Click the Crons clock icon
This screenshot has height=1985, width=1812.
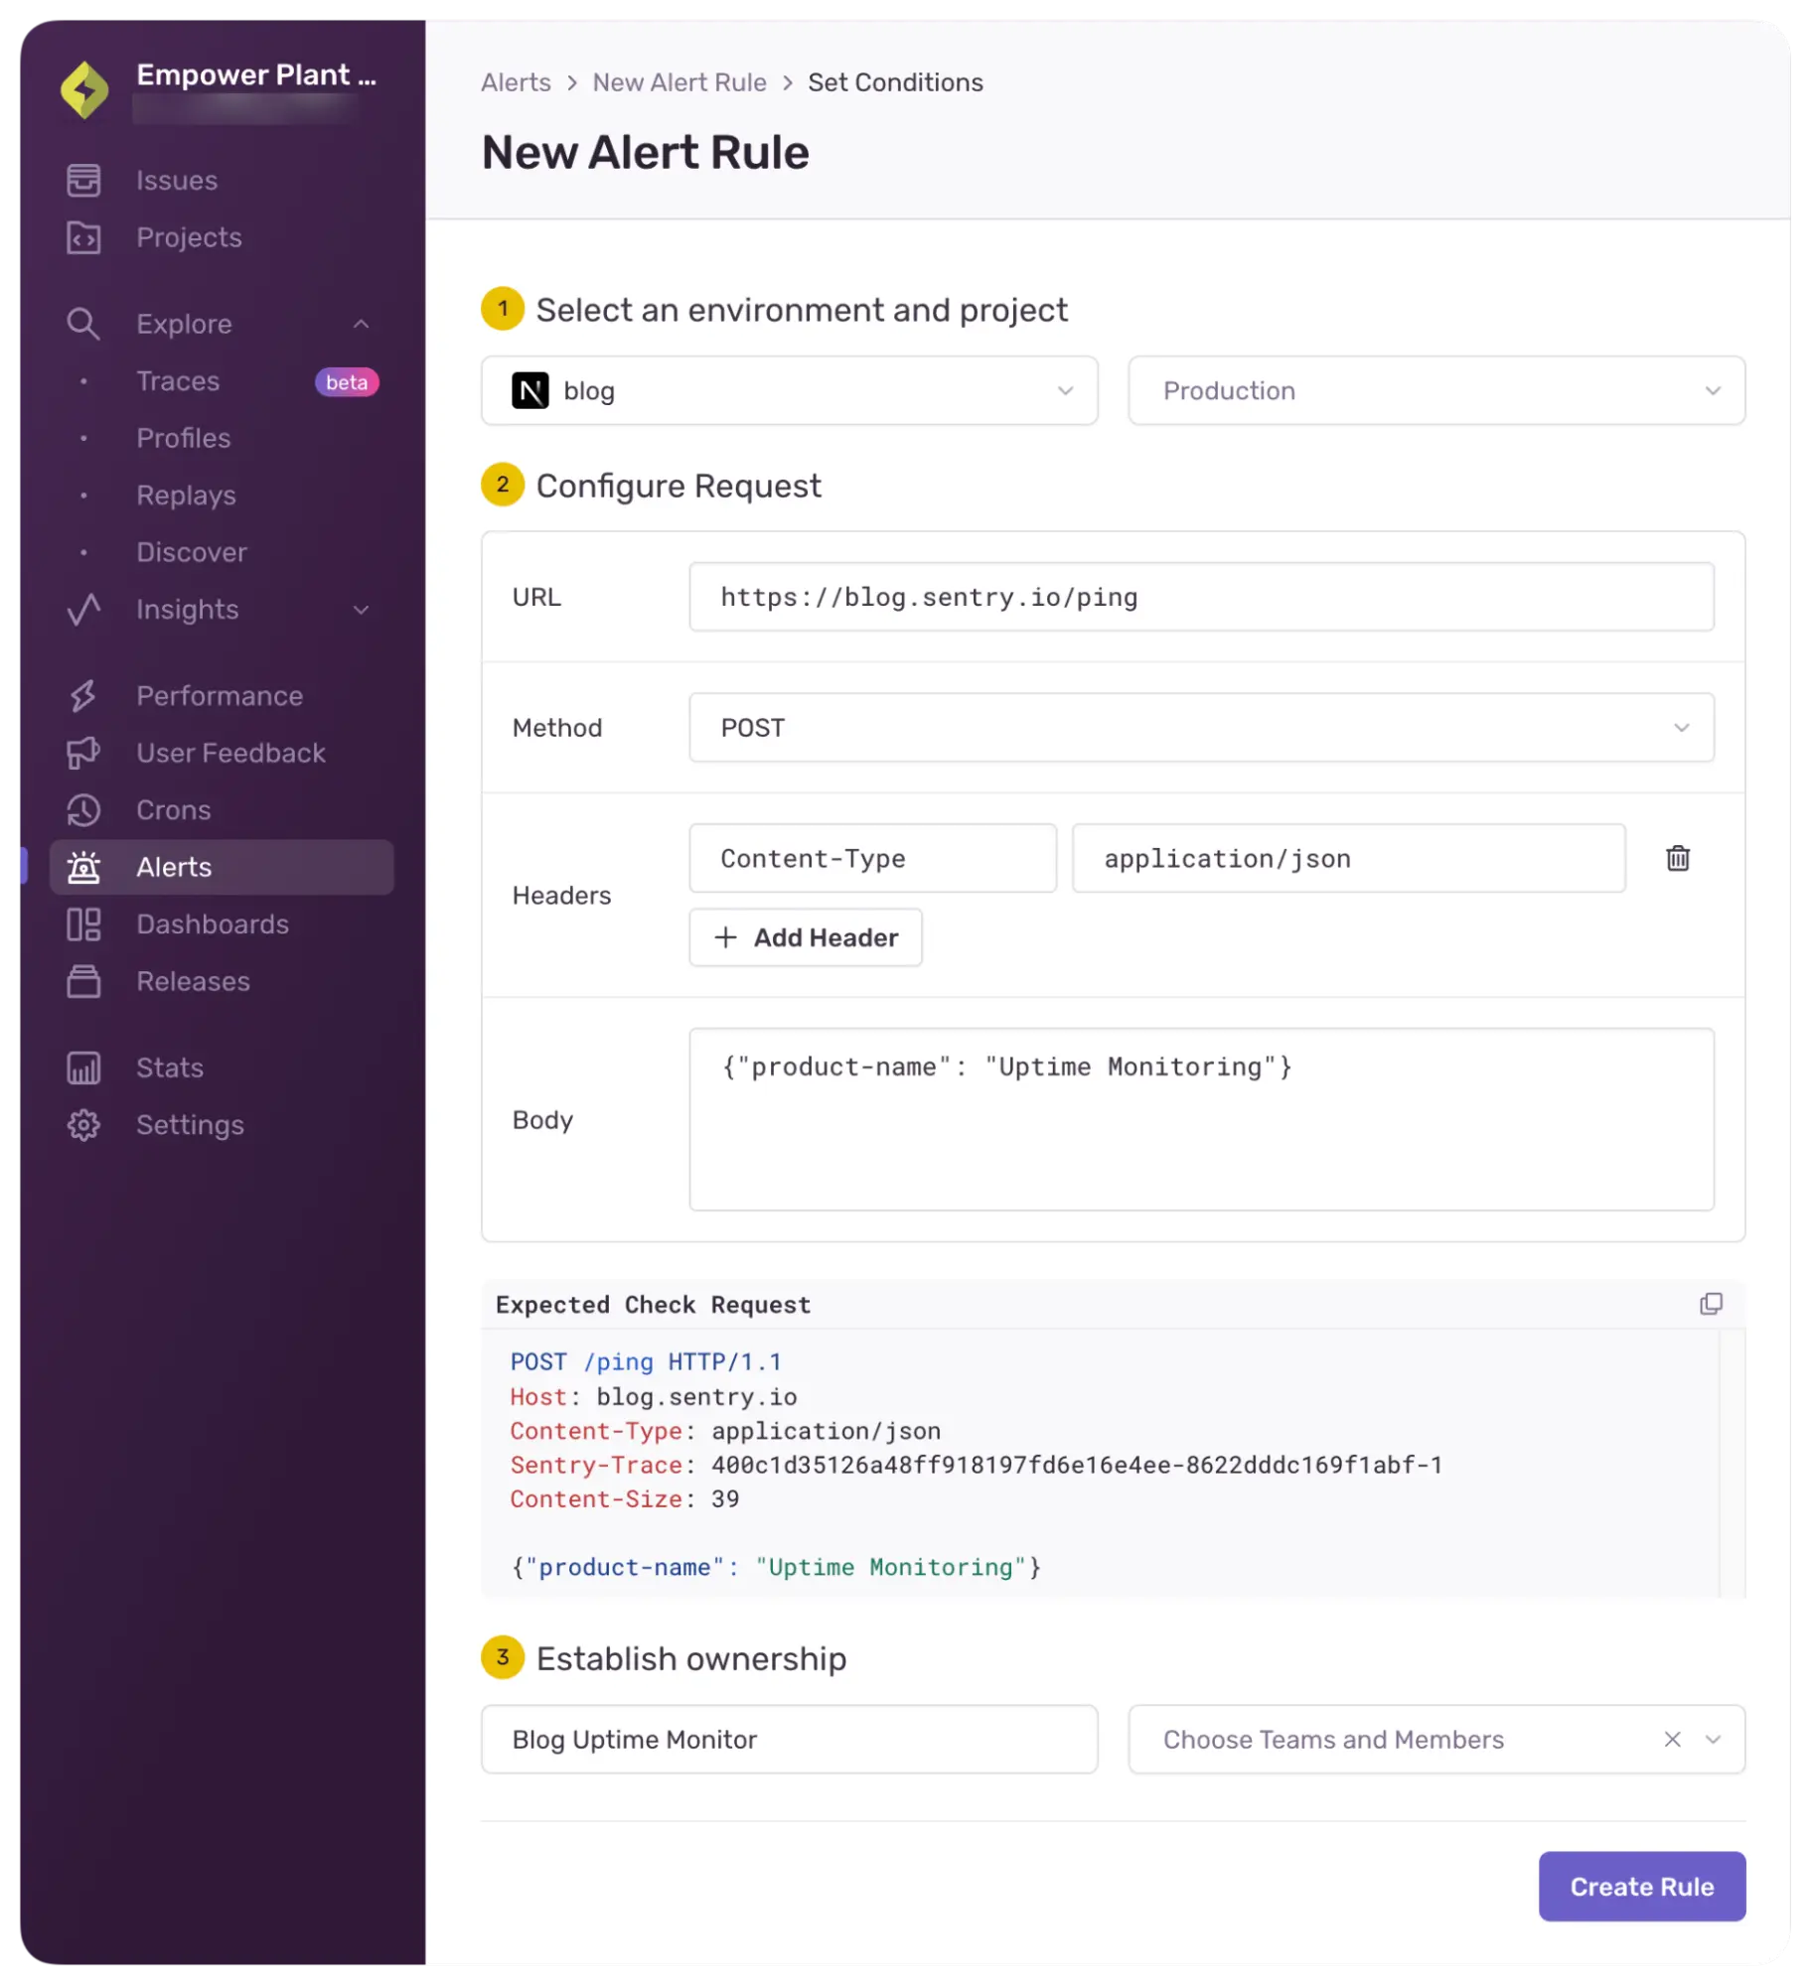point(83,809)
